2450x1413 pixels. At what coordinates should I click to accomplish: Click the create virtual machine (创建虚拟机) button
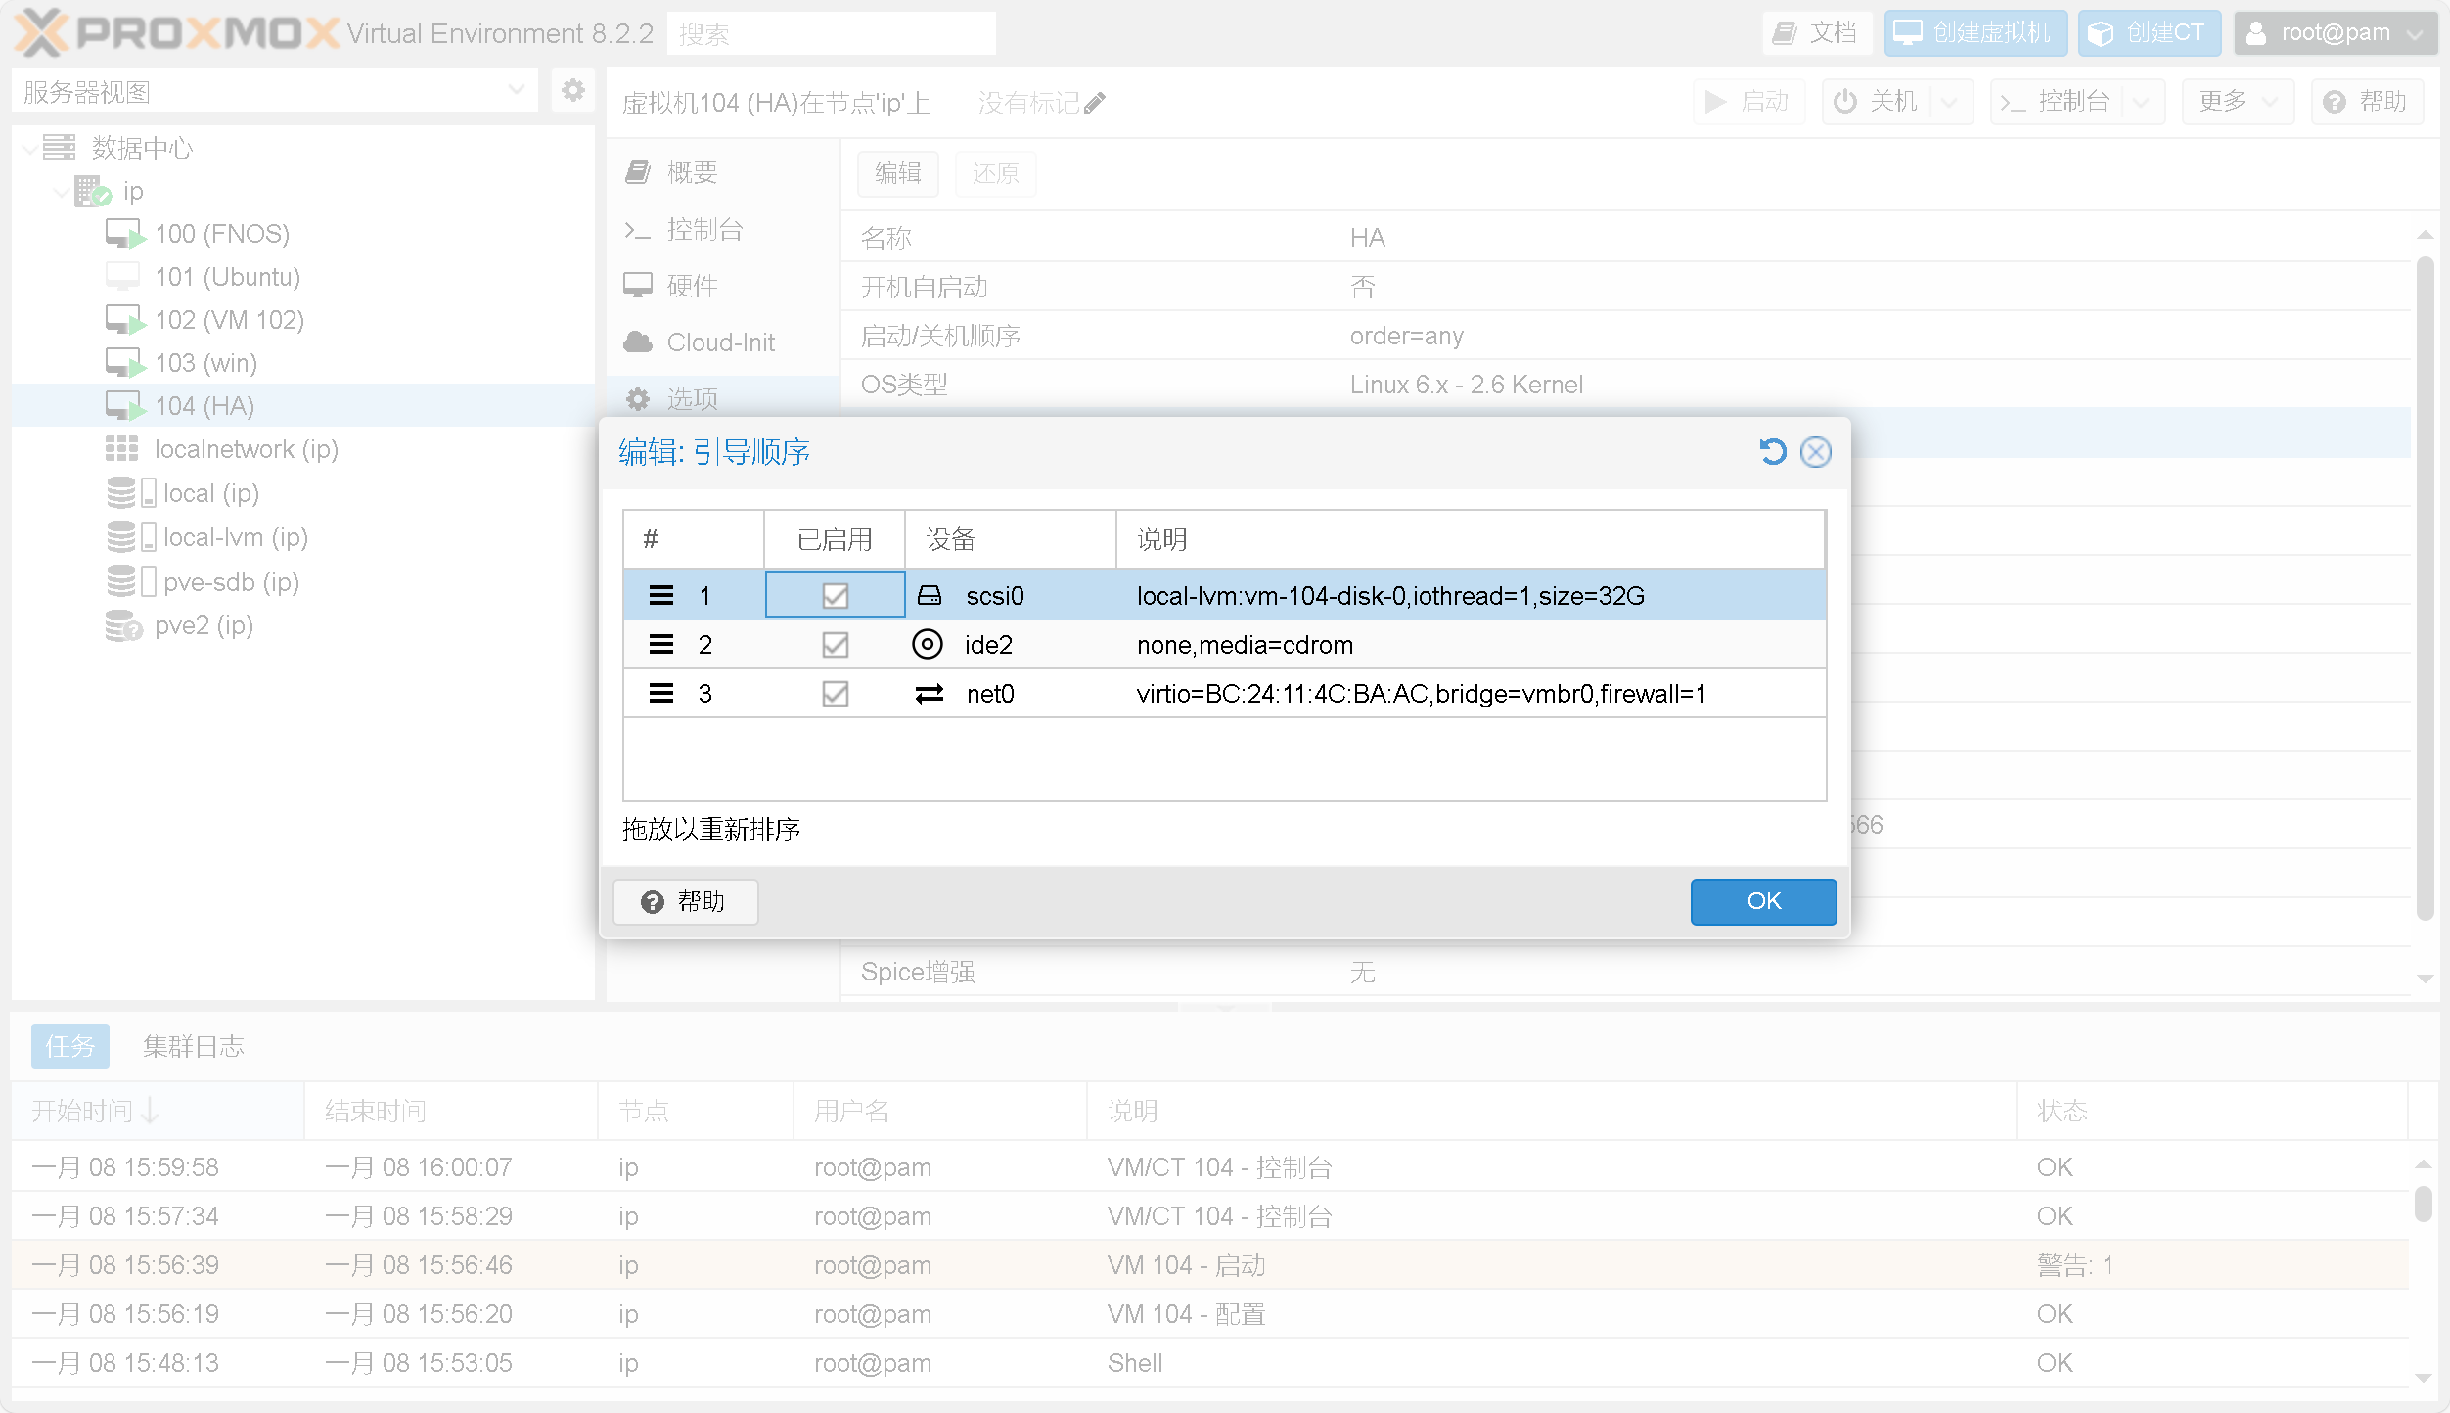tap(1974, 32)
